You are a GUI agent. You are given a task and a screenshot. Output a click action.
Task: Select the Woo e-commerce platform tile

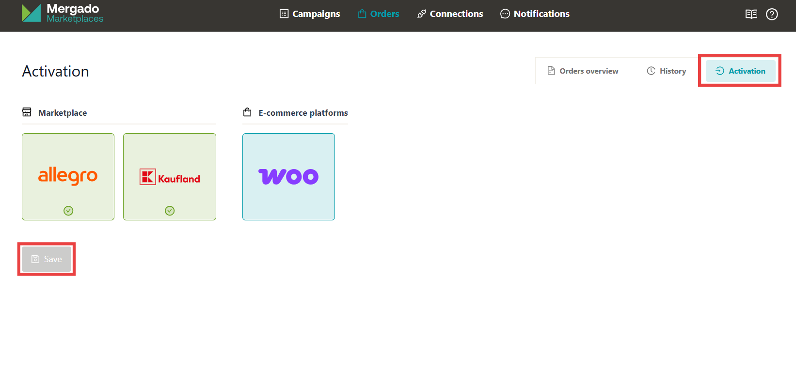click(288, 177)
